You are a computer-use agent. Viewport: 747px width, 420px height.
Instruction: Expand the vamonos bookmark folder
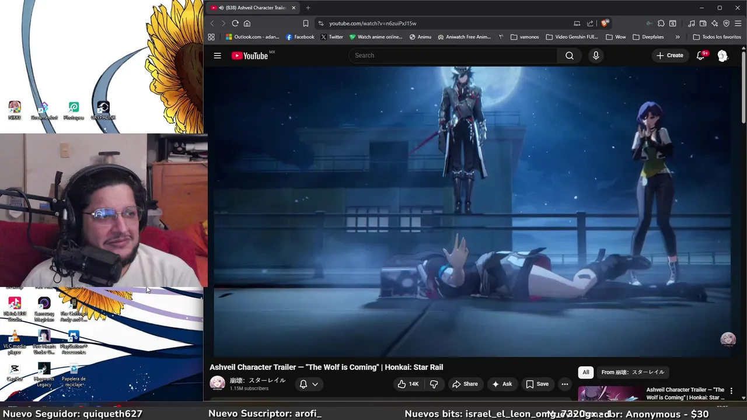click(525, 37)
